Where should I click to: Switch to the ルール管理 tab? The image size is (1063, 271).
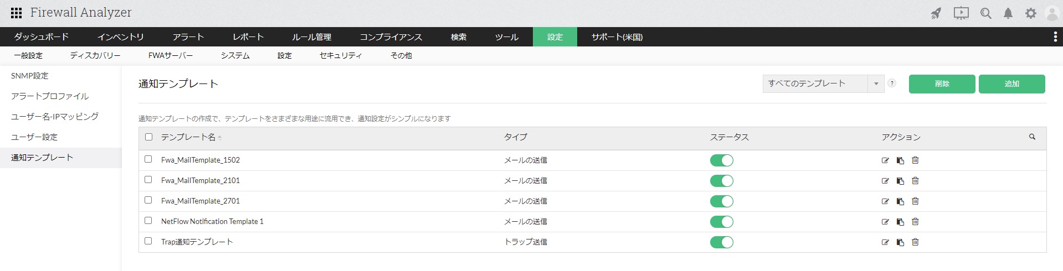[x=311, y=37]
